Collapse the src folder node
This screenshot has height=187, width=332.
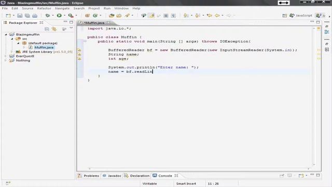[x=12, y=39]
